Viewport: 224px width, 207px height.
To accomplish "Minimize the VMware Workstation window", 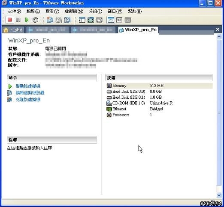I will coord(202,3).
